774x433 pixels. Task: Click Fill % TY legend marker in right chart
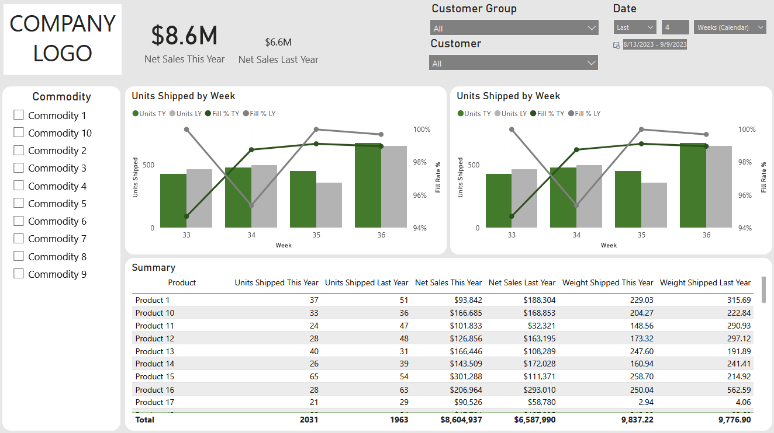tap(534, 114)
